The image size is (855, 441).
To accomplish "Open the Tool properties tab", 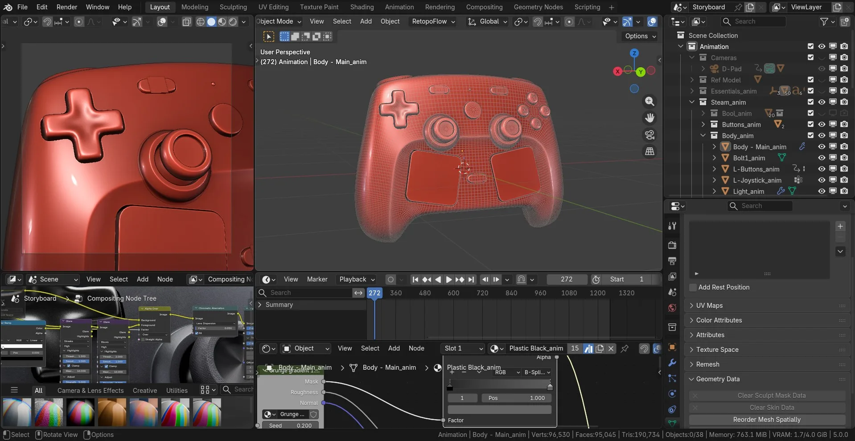I will pyautogui.click(x=672, y=226).
